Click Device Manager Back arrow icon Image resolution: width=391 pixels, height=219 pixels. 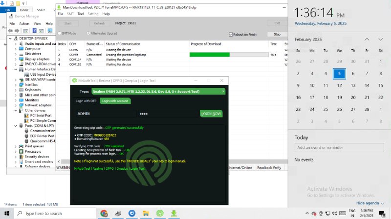[x=10, y=31]
